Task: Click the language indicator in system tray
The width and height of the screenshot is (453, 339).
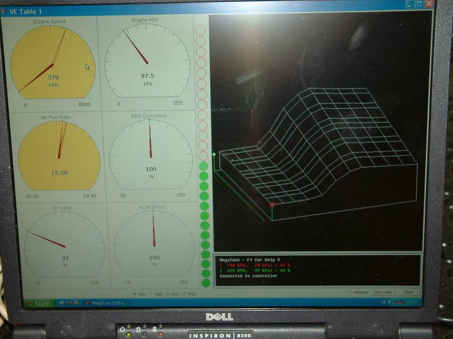Action: pyautogui.click(x=383, y=302)
